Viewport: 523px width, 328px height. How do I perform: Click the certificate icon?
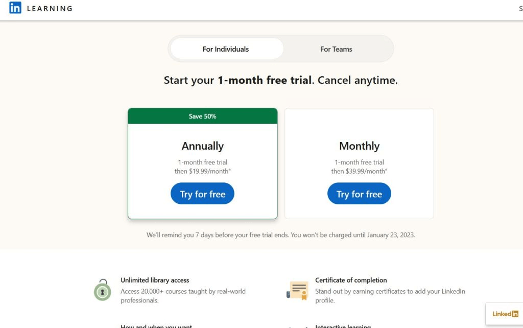(297, 290)
